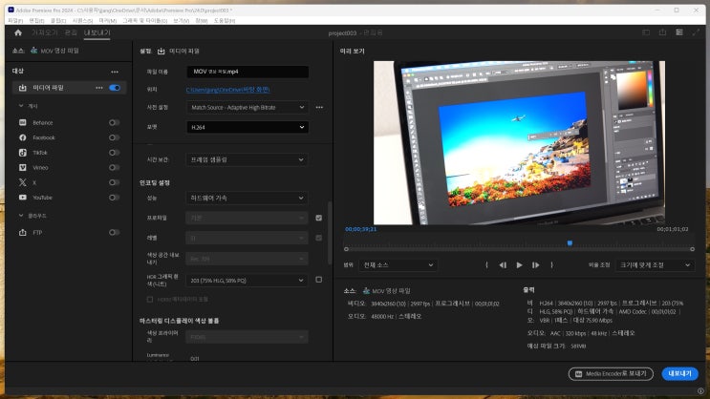Step back one frame in preview
The width and height of the screenshot is (710, 399).
tap(503, 264)
